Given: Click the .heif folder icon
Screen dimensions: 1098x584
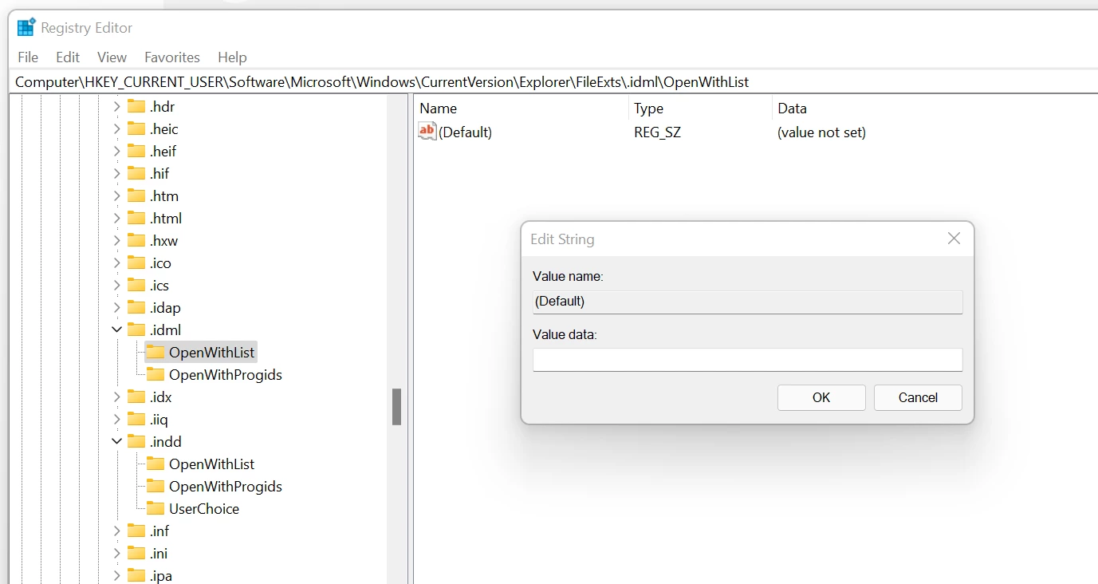Looking at the screenshot, I should [x=136, y=152].
